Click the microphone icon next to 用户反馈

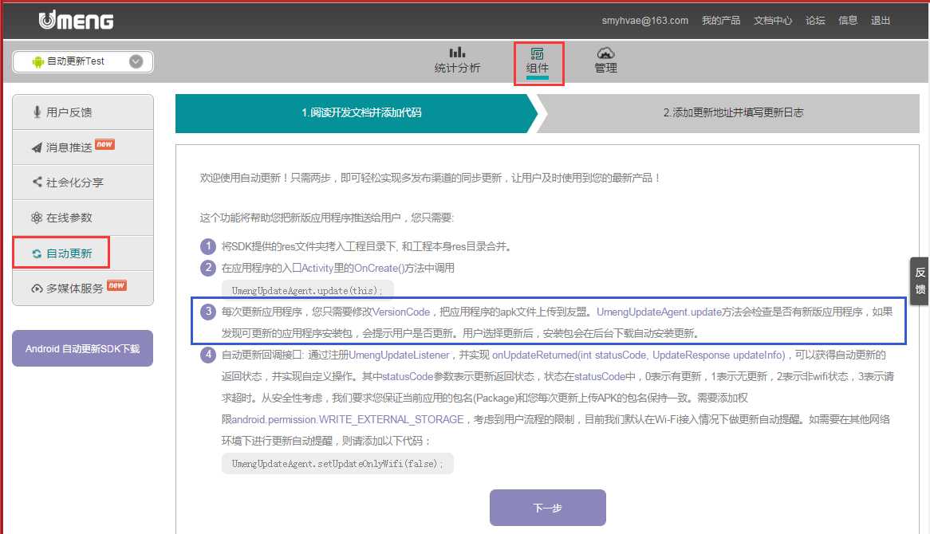(x=37, y=112)
